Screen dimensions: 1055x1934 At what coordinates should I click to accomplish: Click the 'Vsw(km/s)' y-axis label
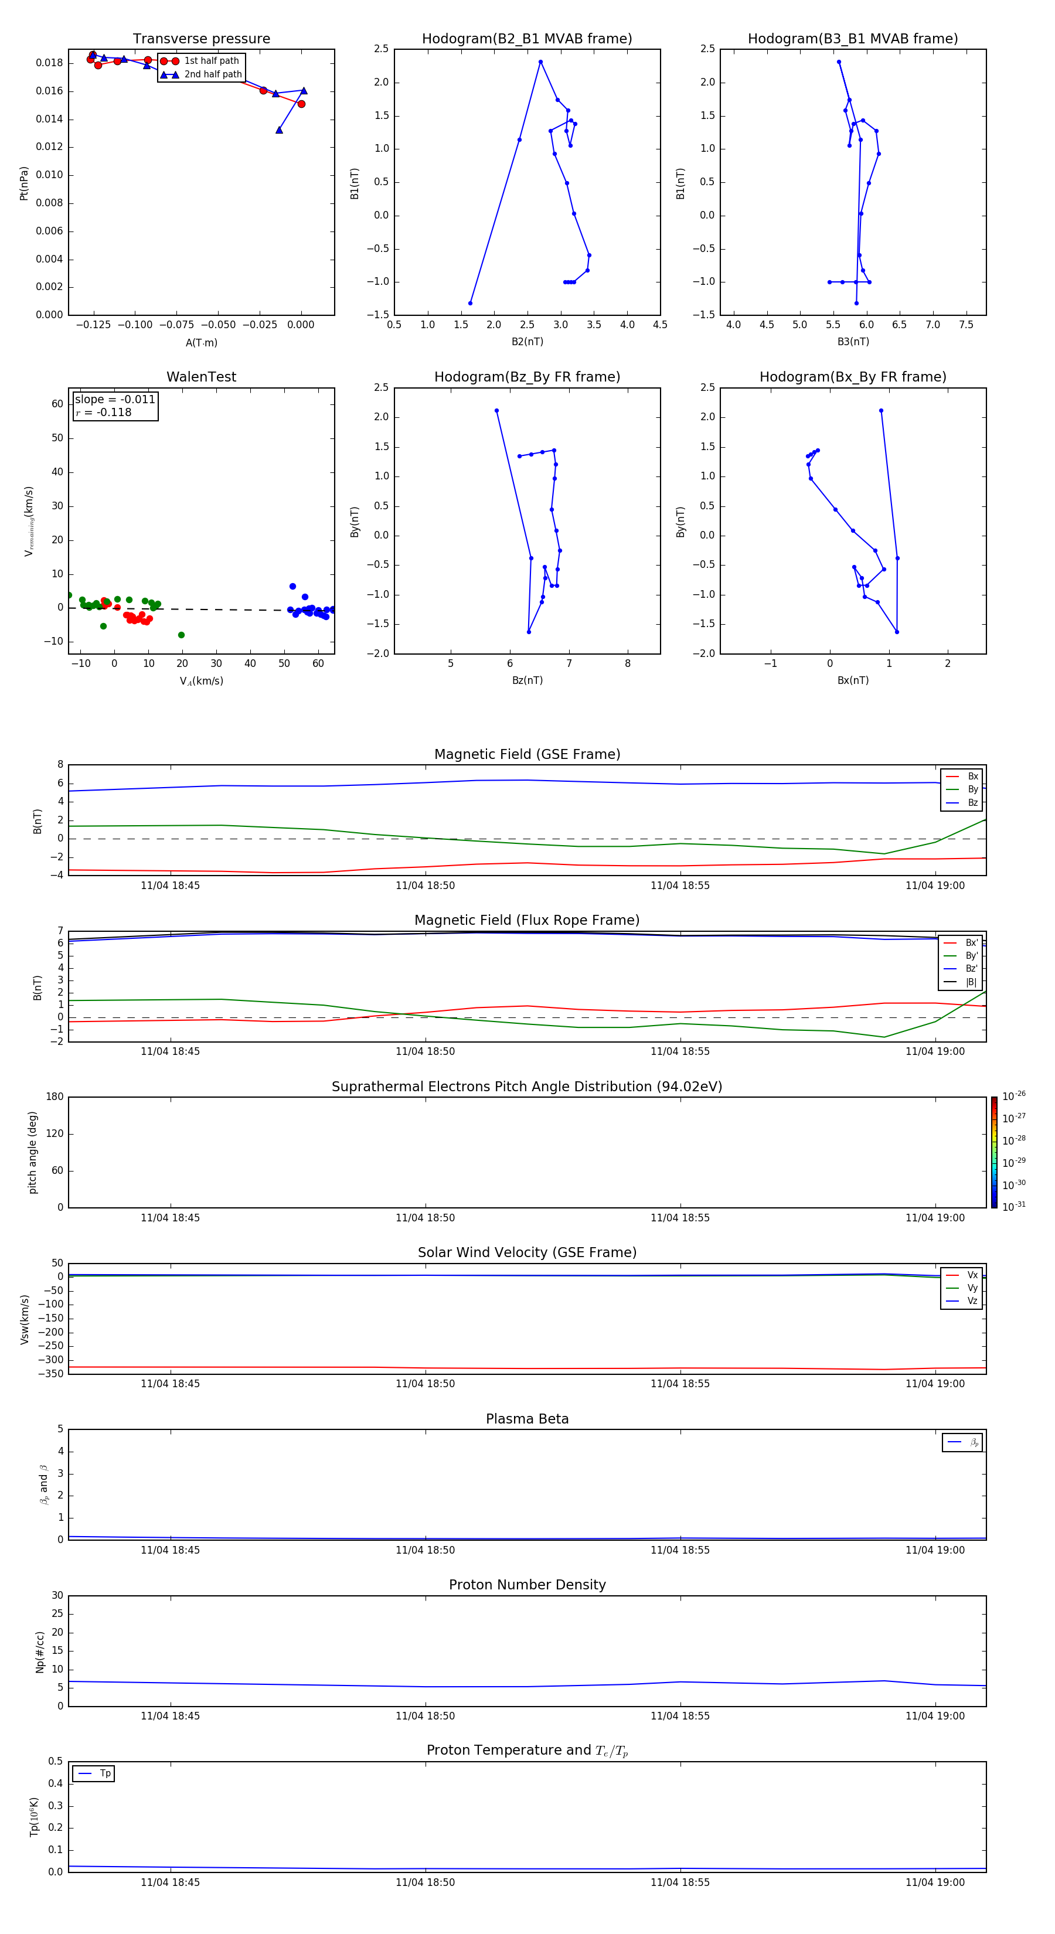[24, 1319]
